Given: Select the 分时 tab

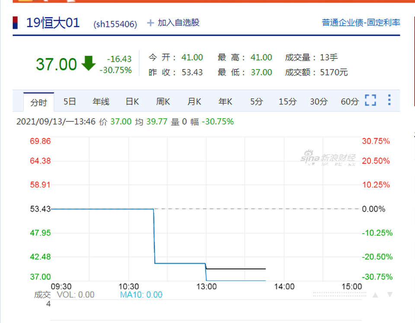Looking at the screenshot, I should pyautogui.click(x=38, y=102).
